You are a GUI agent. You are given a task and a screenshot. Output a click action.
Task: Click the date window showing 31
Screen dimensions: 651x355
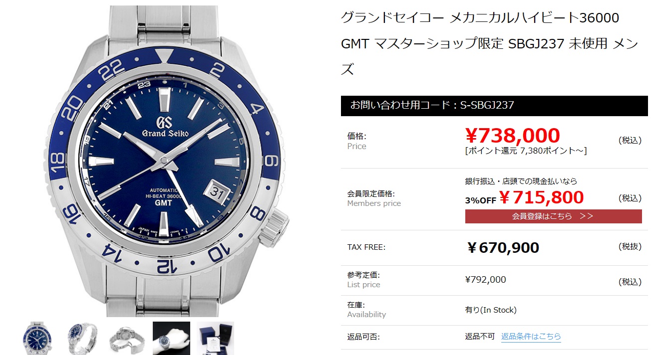[217, 191]
